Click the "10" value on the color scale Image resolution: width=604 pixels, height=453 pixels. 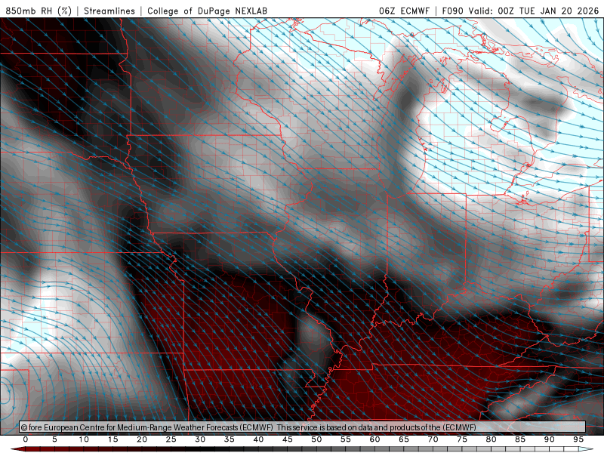(84, 439)
